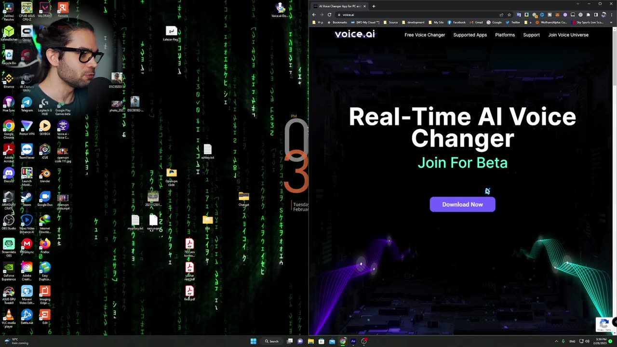Viewport: 617px width, 347px height.
Task: Show hidden system tray icons
Action: pos(556,341)
